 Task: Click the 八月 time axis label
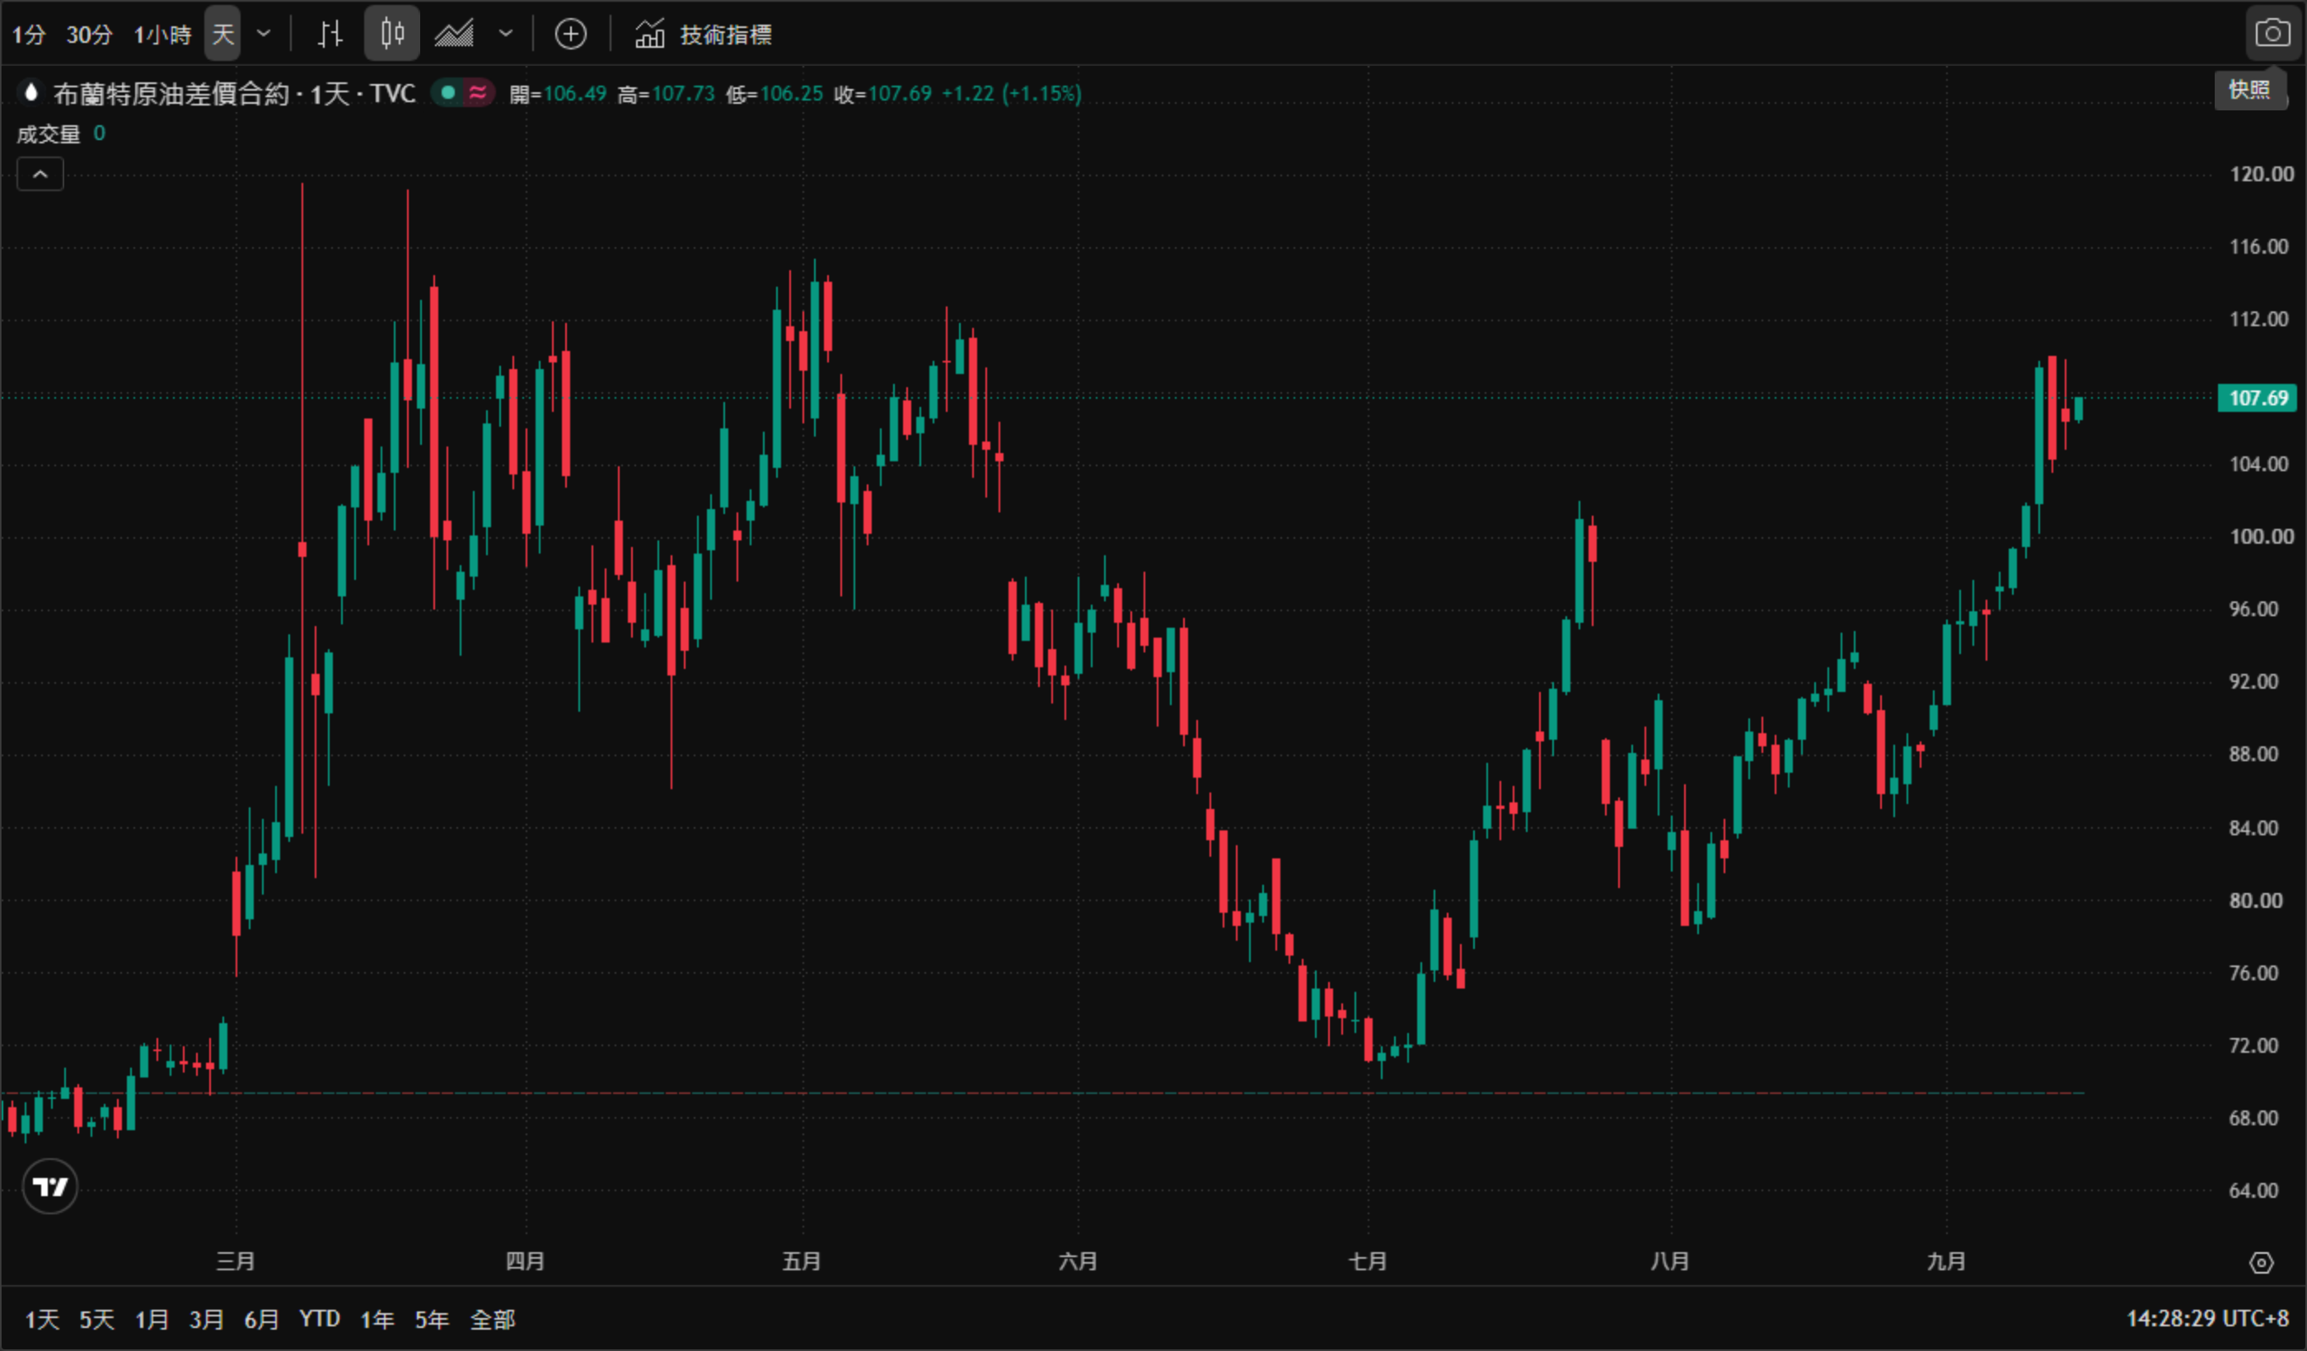tap(1670, 1261)
